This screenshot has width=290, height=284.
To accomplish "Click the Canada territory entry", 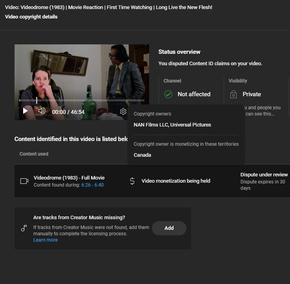I will tap(142, 155).
